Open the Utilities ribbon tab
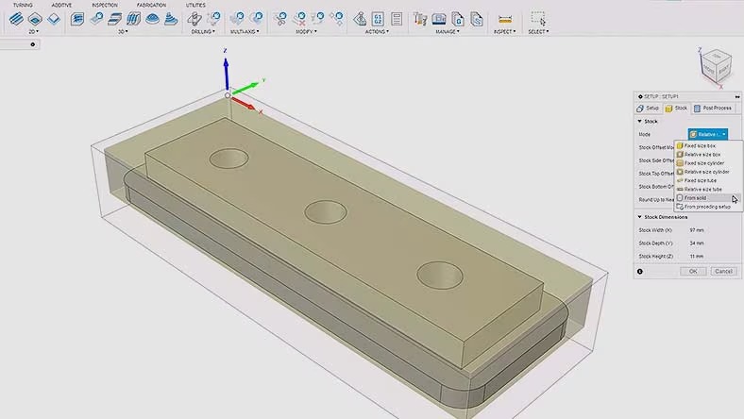The width and height of the screenshot is (744, 419). [x=194, y=5]
